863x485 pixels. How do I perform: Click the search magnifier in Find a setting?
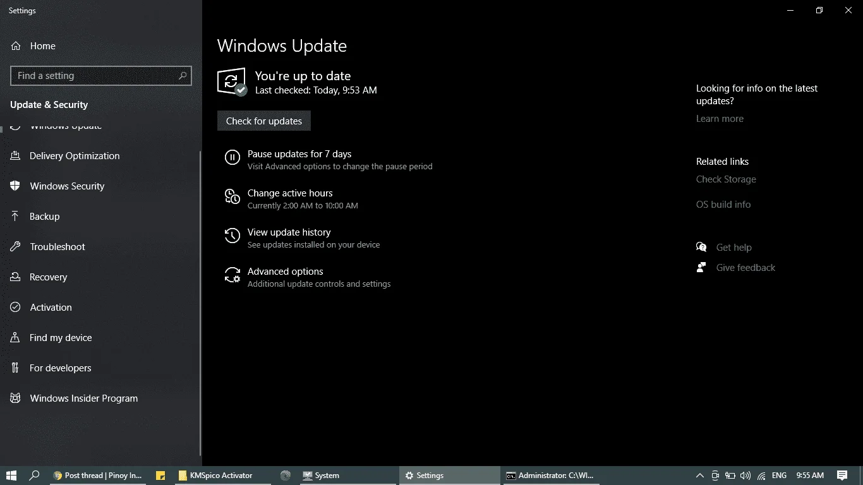pos(183,76)
